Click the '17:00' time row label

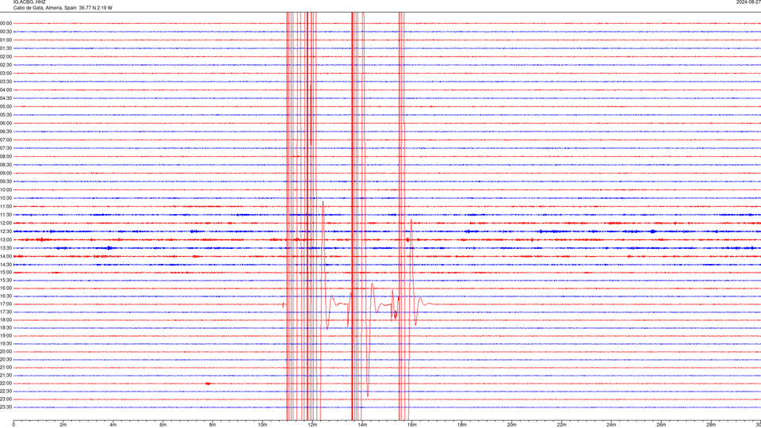pyautogui.click(x=6, y=304)
